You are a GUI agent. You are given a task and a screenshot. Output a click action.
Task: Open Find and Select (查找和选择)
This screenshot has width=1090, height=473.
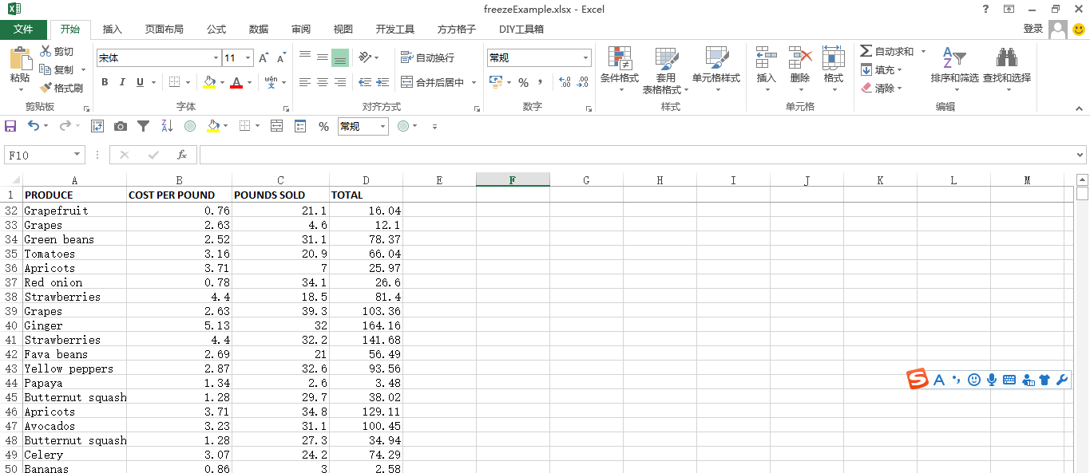(x=1007, y=69)
